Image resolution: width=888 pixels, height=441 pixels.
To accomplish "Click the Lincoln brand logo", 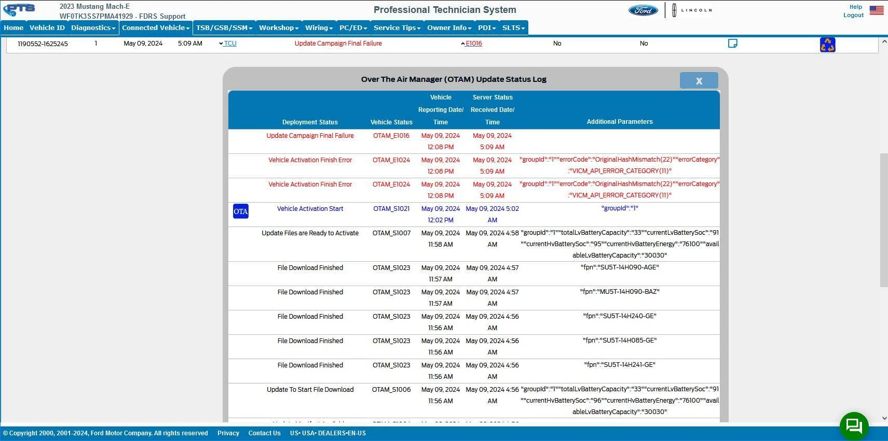I will [x=691, y=10].
